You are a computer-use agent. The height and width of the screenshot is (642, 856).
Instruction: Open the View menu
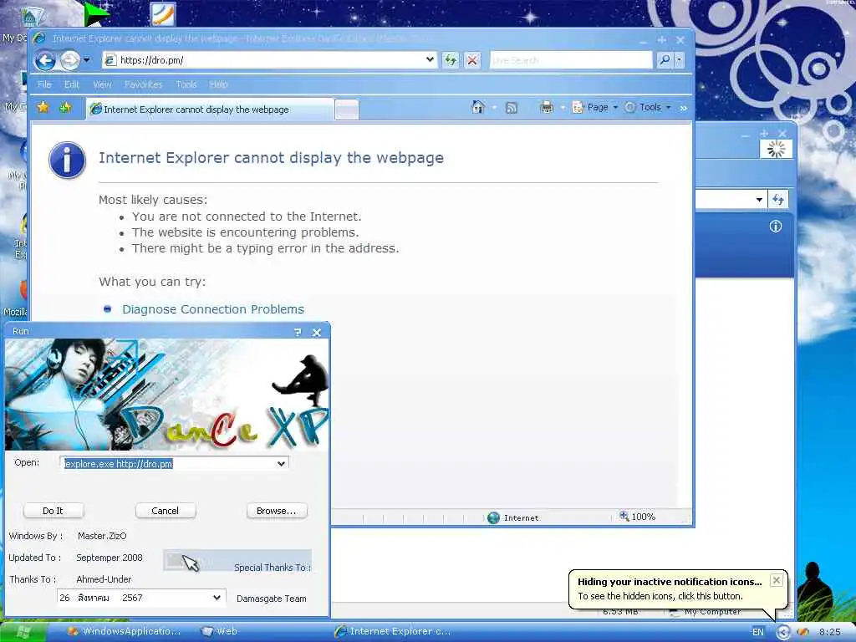coord(102,84)
